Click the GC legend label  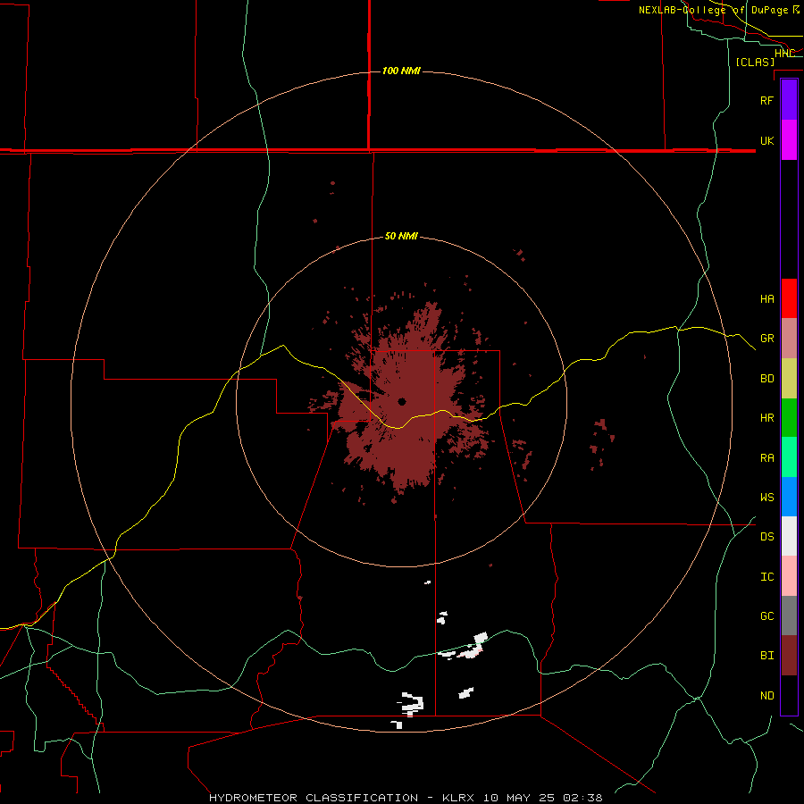[x=766, y=616]
